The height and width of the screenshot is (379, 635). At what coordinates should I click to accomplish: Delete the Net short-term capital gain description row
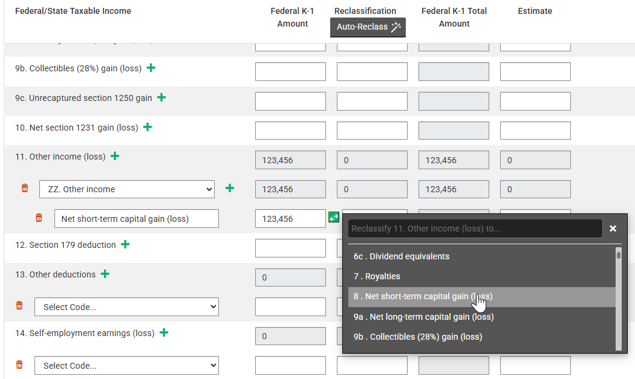[x=39, y=218]
